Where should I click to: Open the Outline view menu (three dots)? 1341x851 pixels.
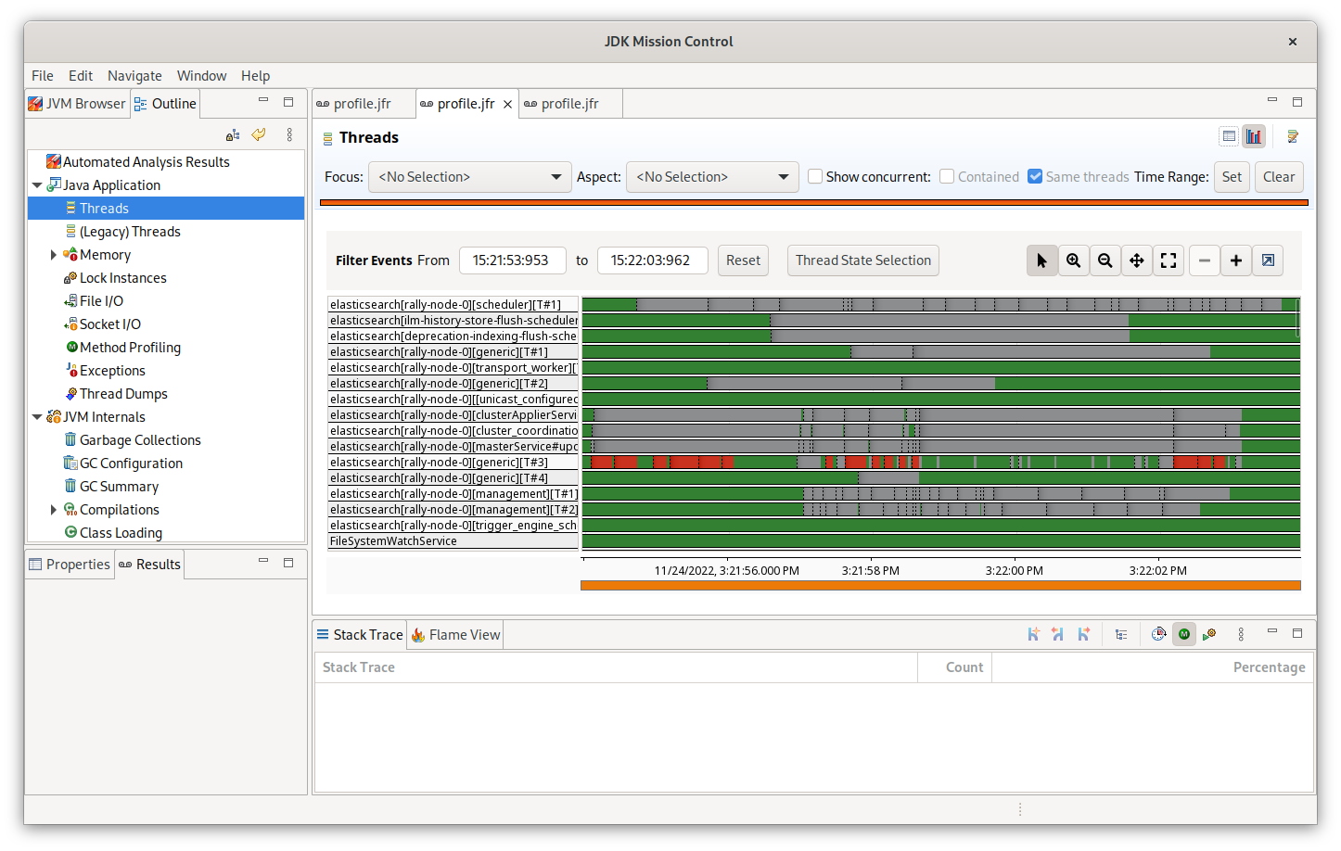click(289, 134)
